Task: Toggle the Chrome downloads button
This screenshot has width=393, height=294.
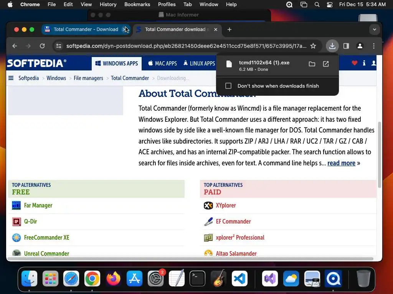Action: click(332, 46)
